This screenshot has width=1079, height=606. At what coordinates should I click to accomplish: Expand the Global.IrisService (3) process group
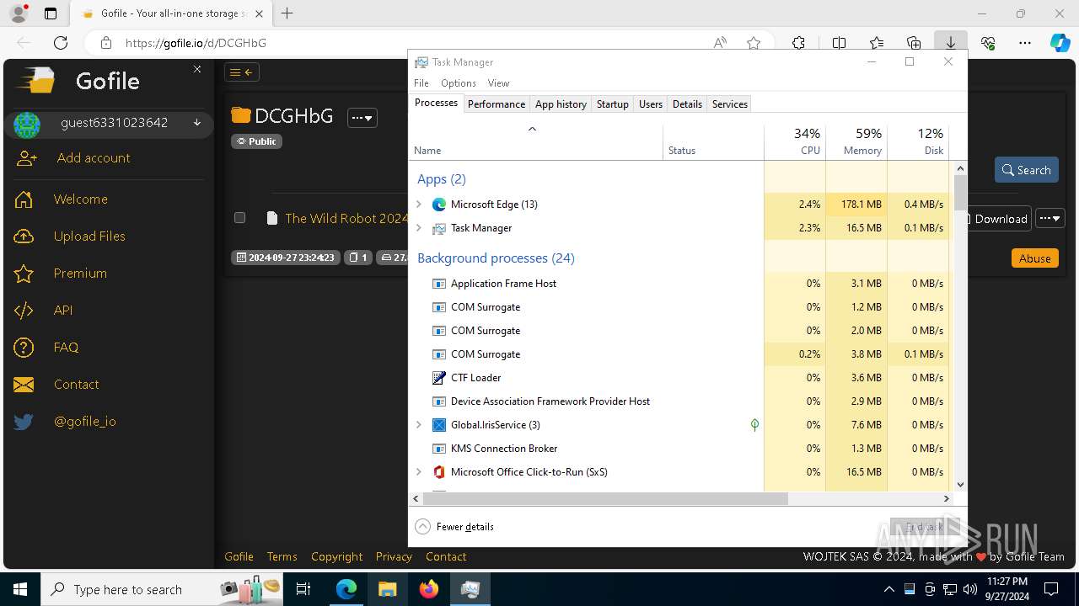419,425
